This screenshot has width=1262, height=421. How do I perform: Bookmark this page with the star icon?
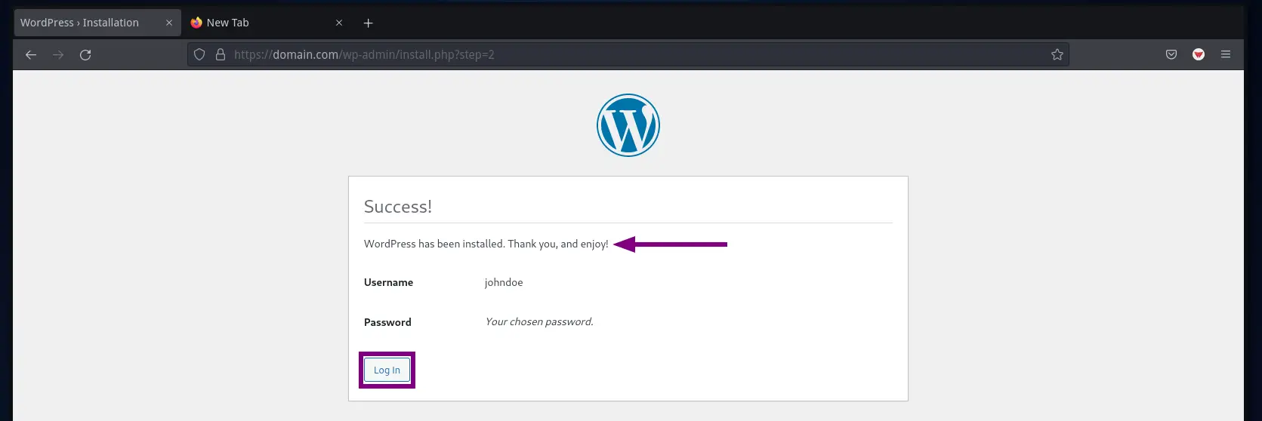pos(1057,54)
